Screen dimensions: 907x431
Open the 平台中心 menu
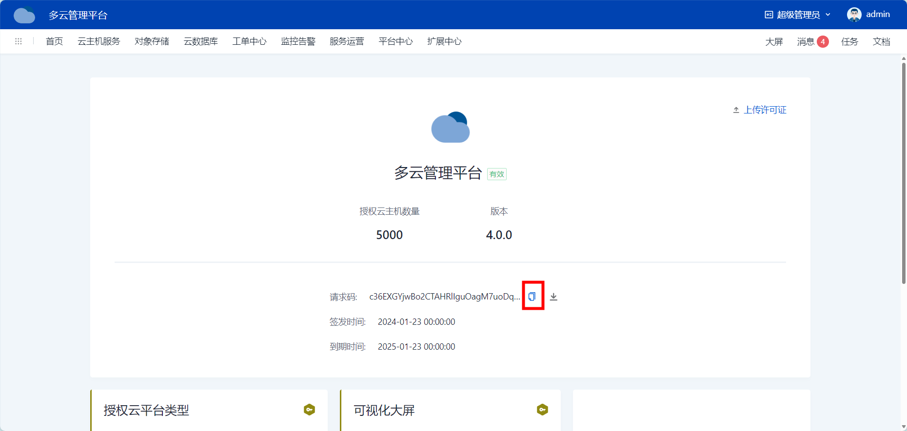tap(396, 41)
